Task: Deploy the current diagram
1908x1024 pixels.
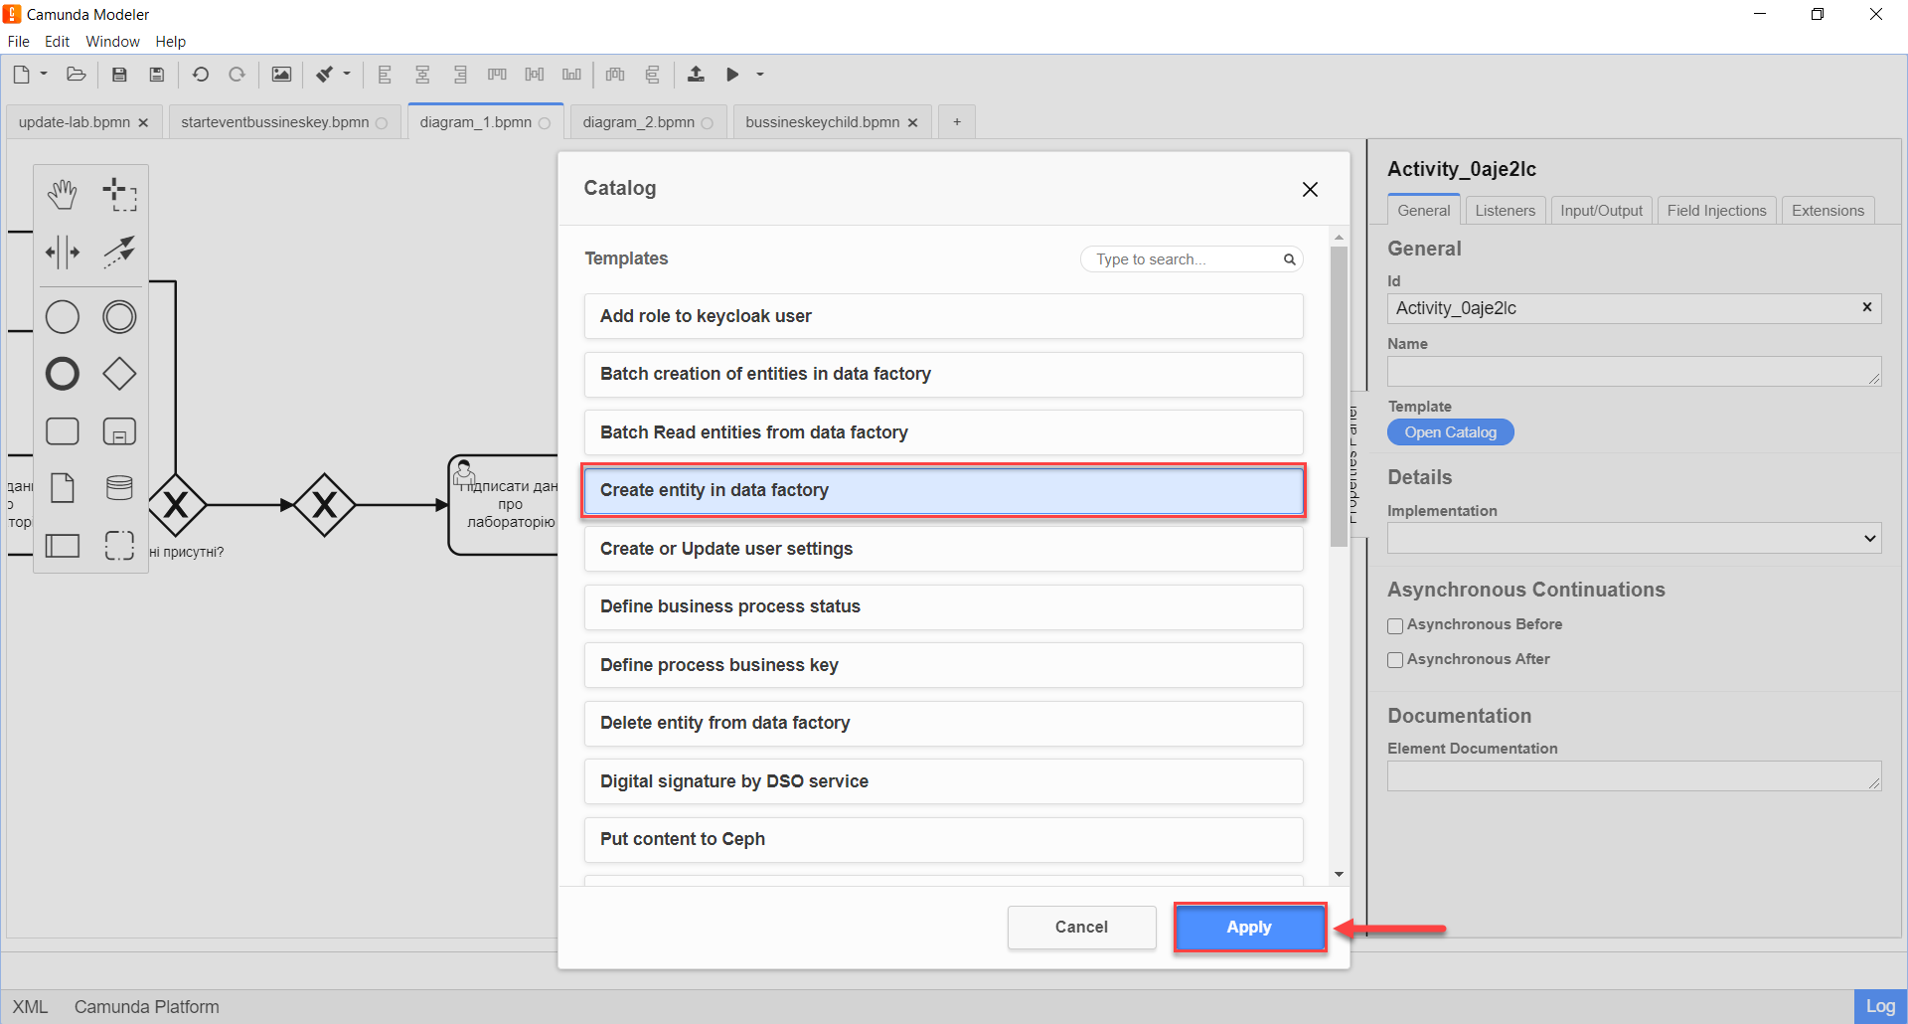Action: [696, 75]
